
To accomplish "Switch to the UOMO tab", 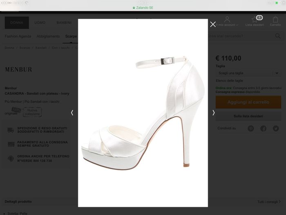I will click(40, 23).
